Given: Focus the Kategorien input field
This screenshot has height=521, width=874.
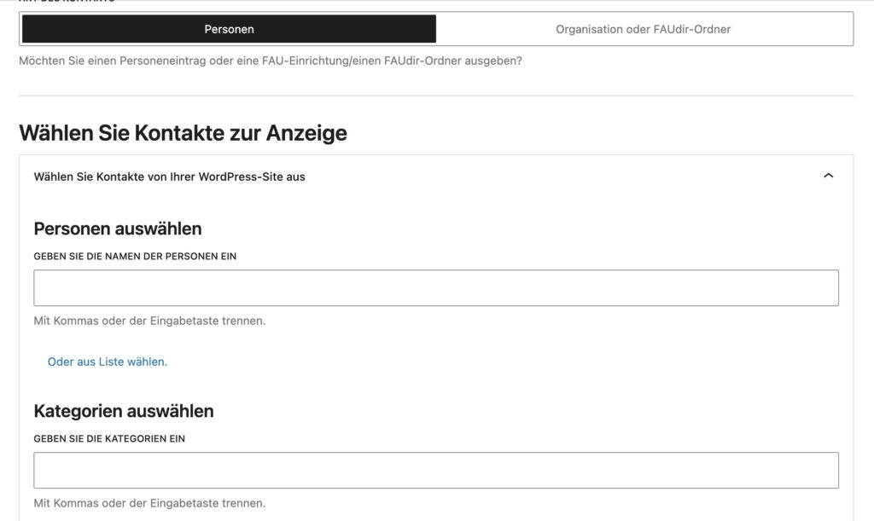Looking at the screenshot, I should tap(435, 470).
